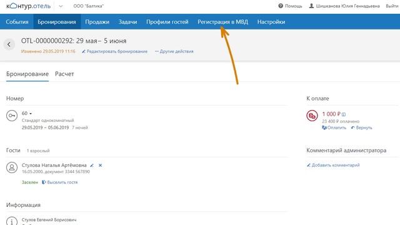The image size is (400, 225).
Task: Click the info icon beside 1 000 ₽
Action: (344, 114)
